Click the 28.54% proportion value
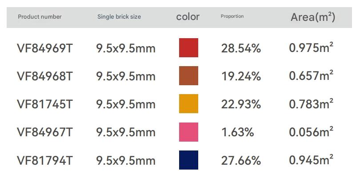Viewport: 360px width, 182px height. pos(241,48)
